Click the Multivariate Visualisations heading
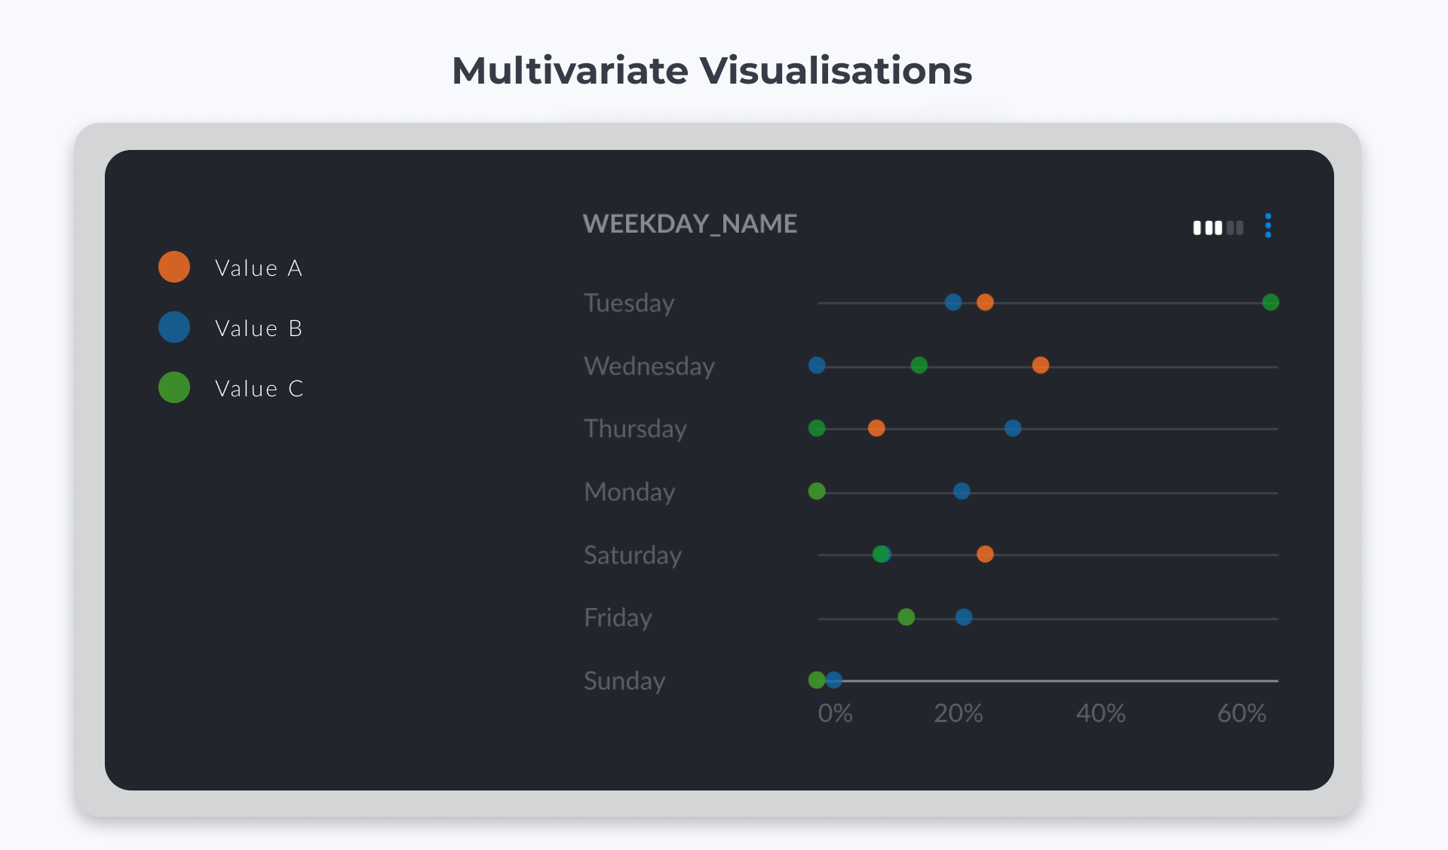Screen dimensions: 1448x850 [x=711, y=71]
